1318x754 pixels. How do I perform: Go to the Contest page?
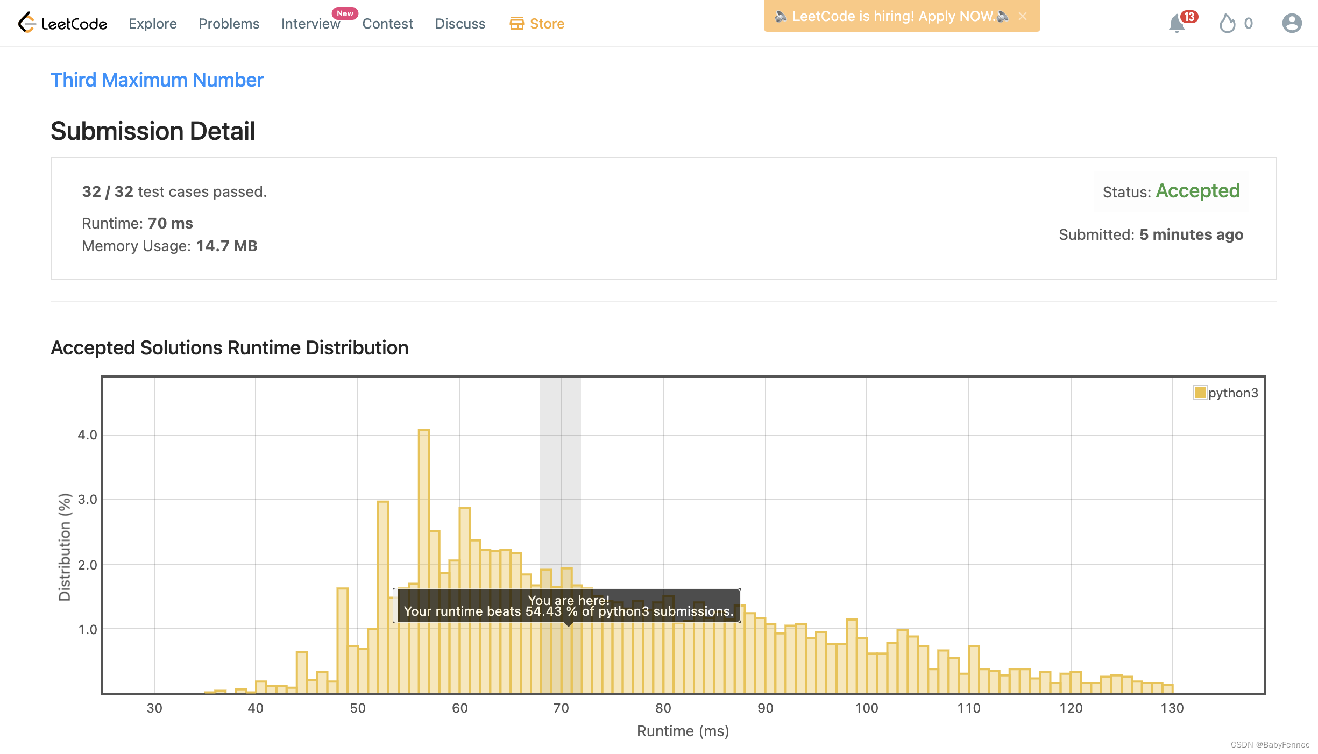pyautogui.click(x=387, y=24)
